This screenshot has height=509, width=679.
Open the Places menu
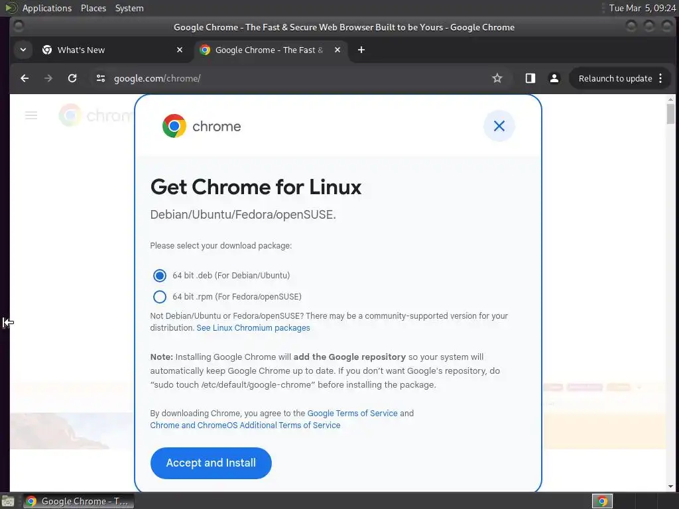93,8
